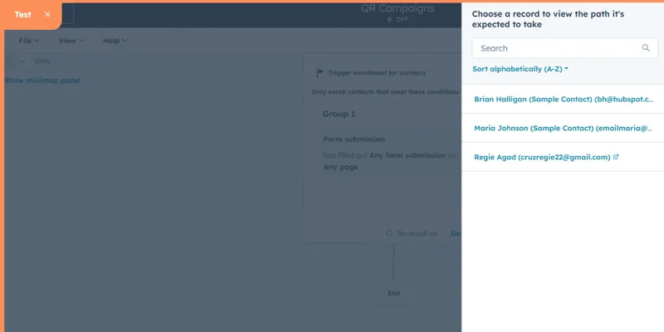The width and height of the screenshot is (664, 332).
Task: Click the enrollment trigger flag icon
Action: coord(320,73)
